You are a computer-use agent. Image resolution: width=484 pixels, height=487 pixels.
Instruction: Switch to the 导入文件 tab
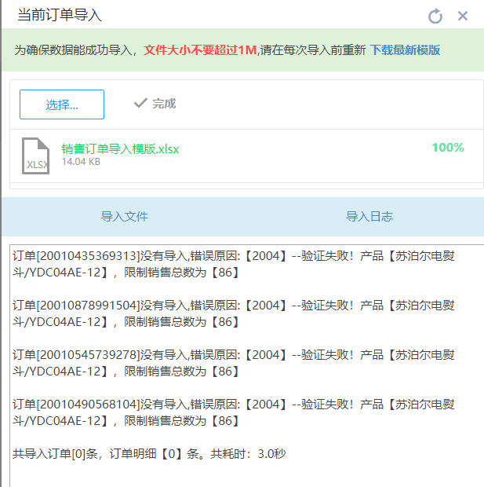[124, 217]
